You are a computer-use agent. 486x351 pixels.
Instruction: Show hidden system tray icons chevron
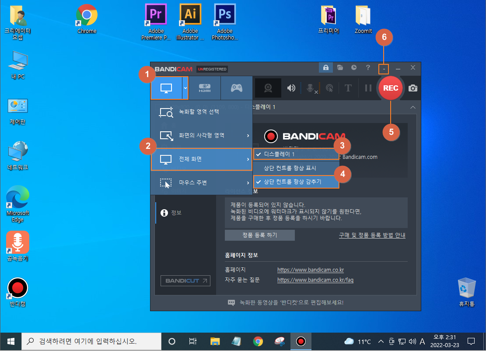381,341
